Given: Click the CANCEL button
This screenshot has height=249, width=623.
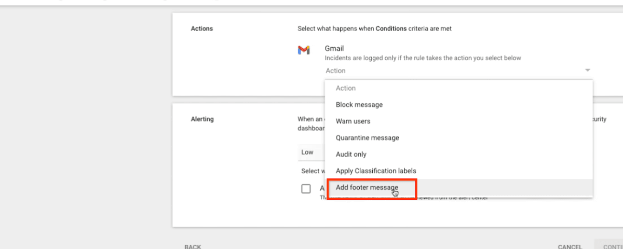Looking at the screenshot, I should coord(570,246).
